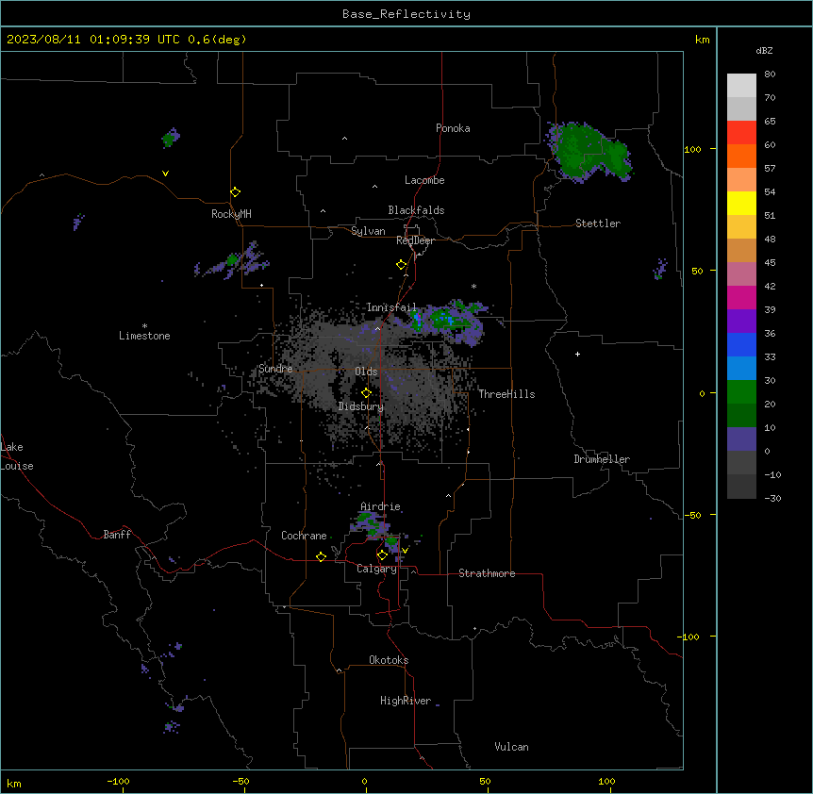Click the Airdrie label
Viewport: 813px width, 794px height.
click(381, 506)
